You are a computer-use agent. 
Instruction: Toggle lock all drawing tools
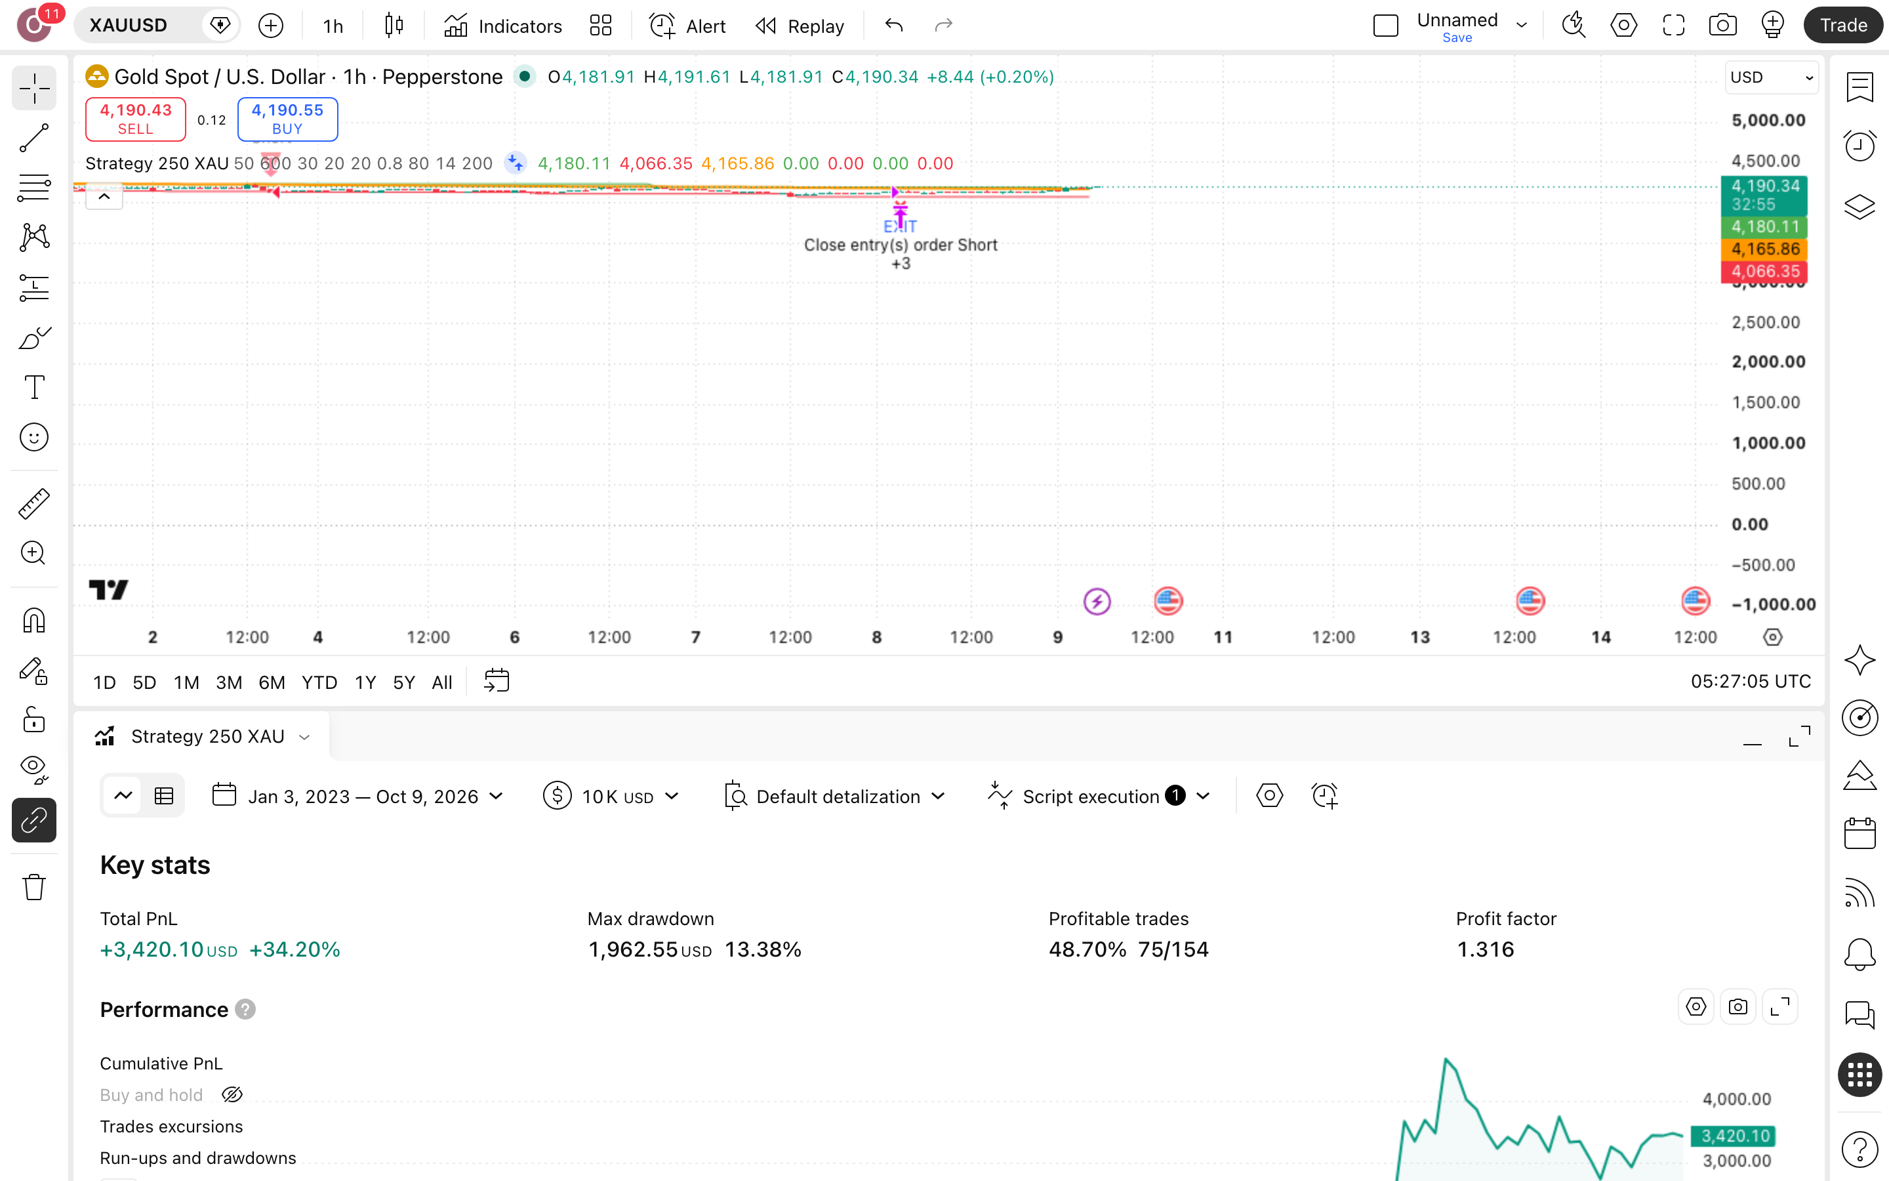tap(33, 719)
